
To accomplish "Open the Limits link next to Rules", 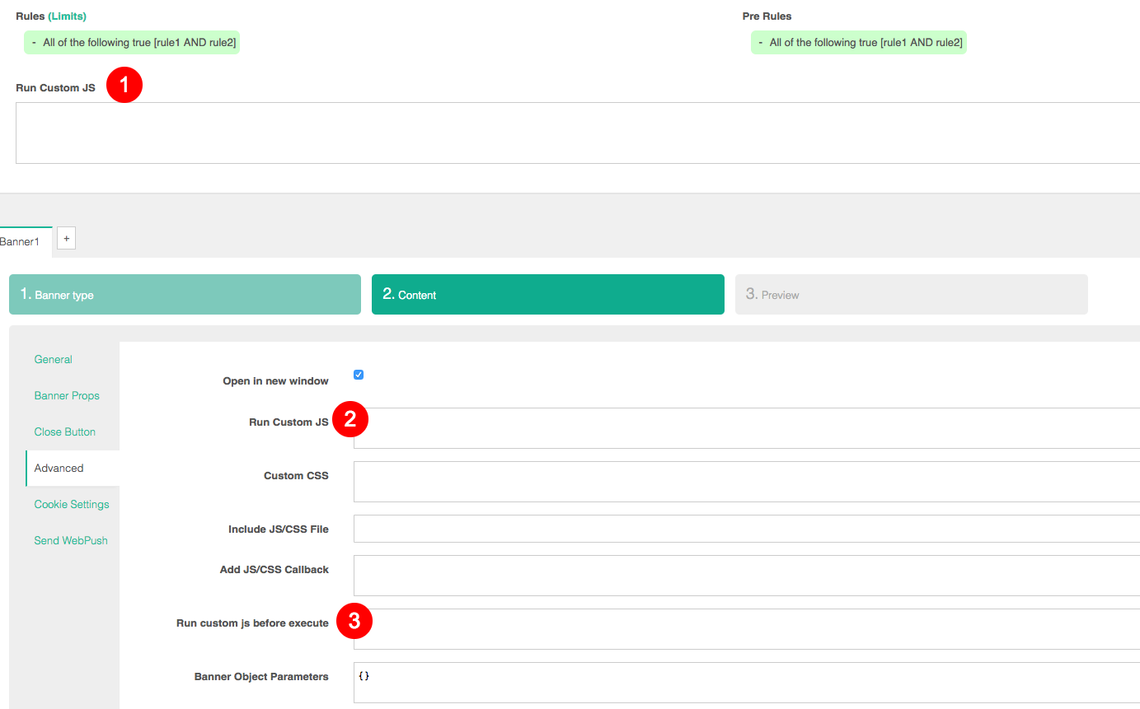I will 67,16.
